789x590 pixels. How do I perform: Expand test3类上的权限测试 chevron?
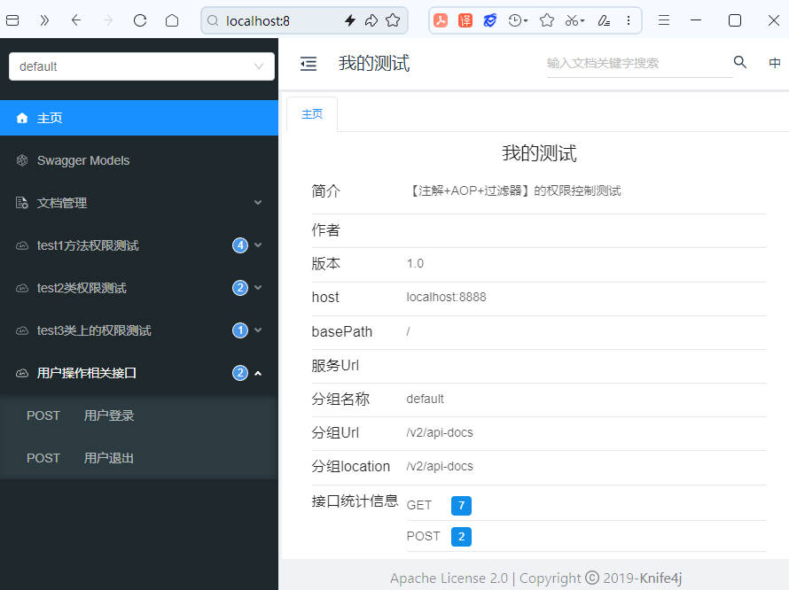258,330
